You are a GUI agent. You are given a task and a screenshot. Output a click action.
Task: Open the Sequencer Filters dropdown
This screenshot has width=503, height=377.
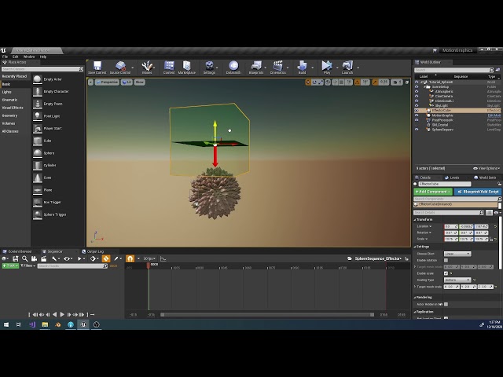click(x=28, y=265)
